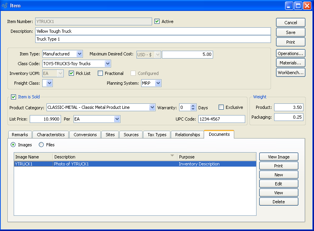This screenshot has width=314, height=231.
Task: Select the YTRUCK1 image row
Action: pos(135,164)
